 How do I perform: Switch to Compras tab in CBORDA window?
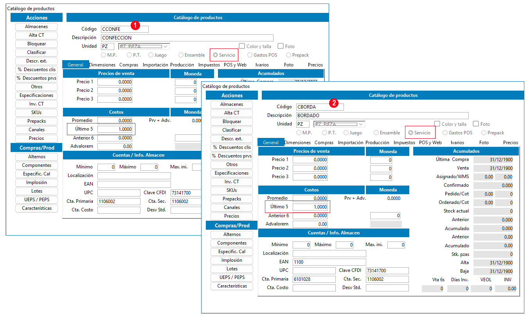coord(324,143)
